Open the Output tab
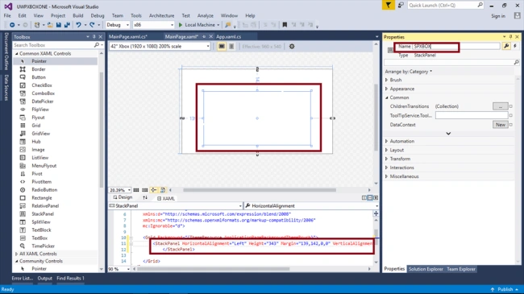 [x=45, y=279]
